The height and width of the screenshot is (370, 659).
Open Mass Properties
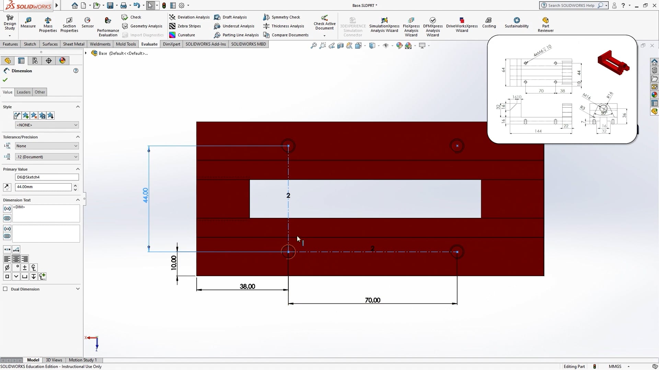(48, 23)
